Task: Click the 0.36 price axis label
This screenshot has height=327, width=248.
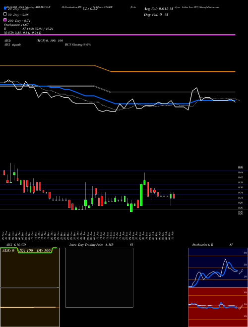Action: coord(240,187)
